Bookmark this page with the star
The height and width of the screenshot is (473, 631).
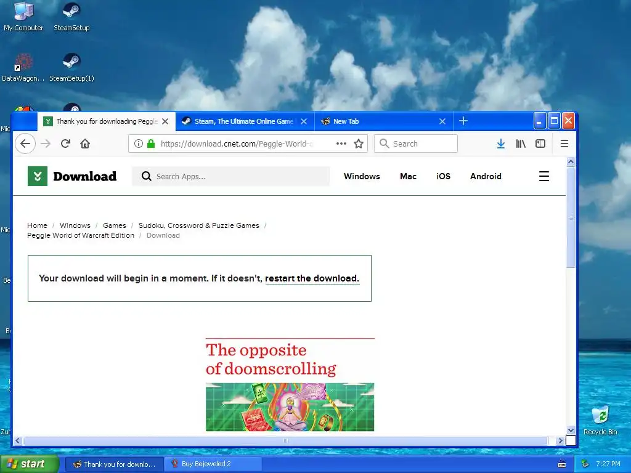(359, 144)
